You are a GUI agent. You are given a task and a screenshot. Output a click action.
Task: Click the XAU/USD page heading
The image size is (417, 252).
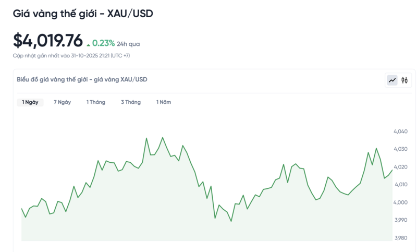pyautogui.click(x=83, y=14)
